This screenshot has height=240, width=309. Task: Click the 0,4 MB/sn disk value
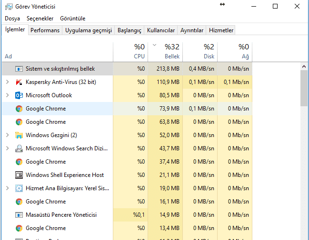pos(201,69)
